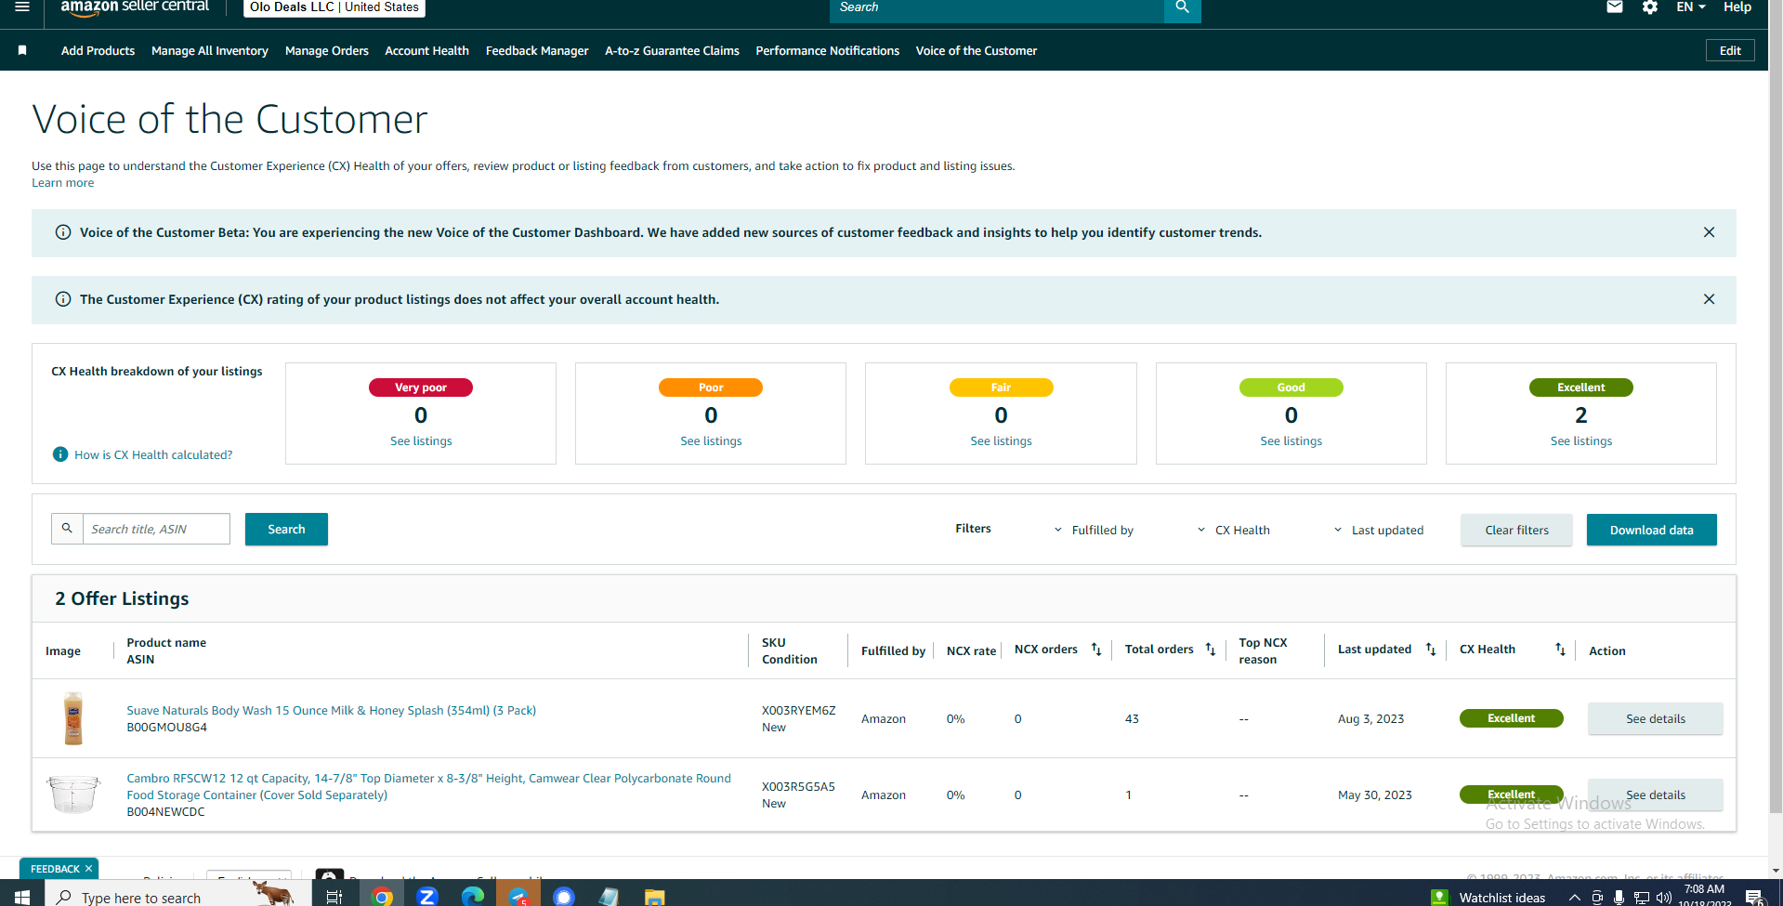
Task: Dismiss the CX rating account health banner
Action: click(x=1709, y=299)
